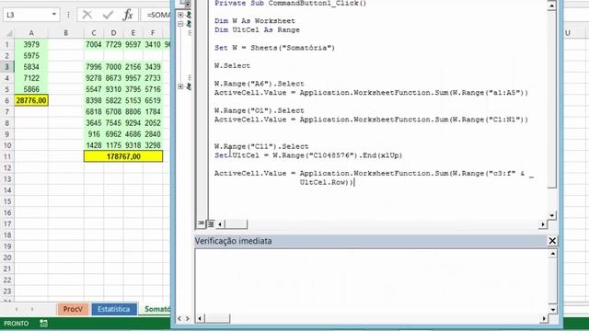Click Immediate window horizontal scroll left arrow
The width and height of the screenshot is (589, 331).
(200, 319)
